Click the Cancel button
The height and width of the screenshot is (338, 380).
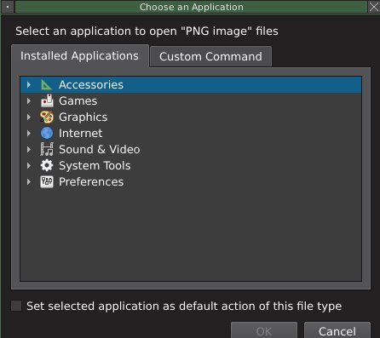tap(337, 330)
